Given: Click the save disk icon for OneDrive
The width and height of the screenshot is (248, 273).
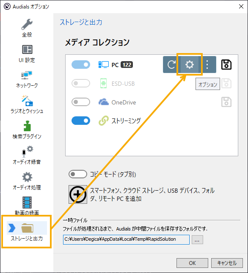Looking at the screenshot, I should pos(226,102).
